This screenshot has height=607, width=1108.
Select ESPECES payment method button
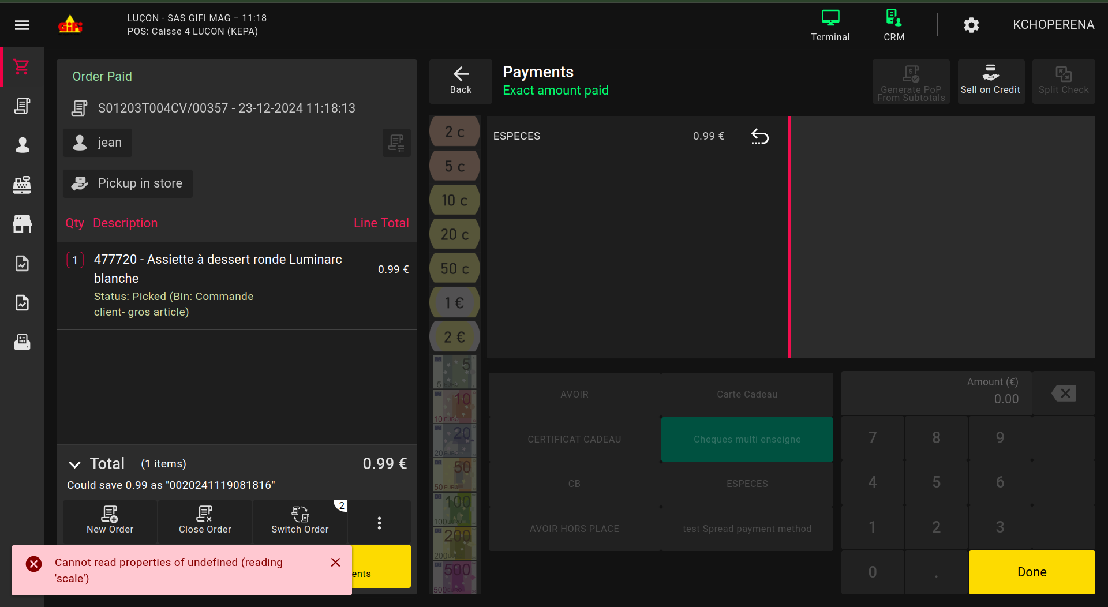coord(747,484)
